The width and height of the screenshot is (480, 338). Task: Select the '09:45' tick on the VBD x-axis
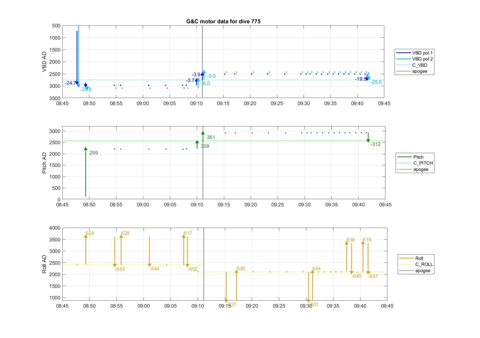point(384,103)
